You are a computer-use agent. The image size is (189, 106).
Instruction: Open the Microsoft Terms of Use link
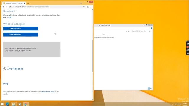pos(48,92)
